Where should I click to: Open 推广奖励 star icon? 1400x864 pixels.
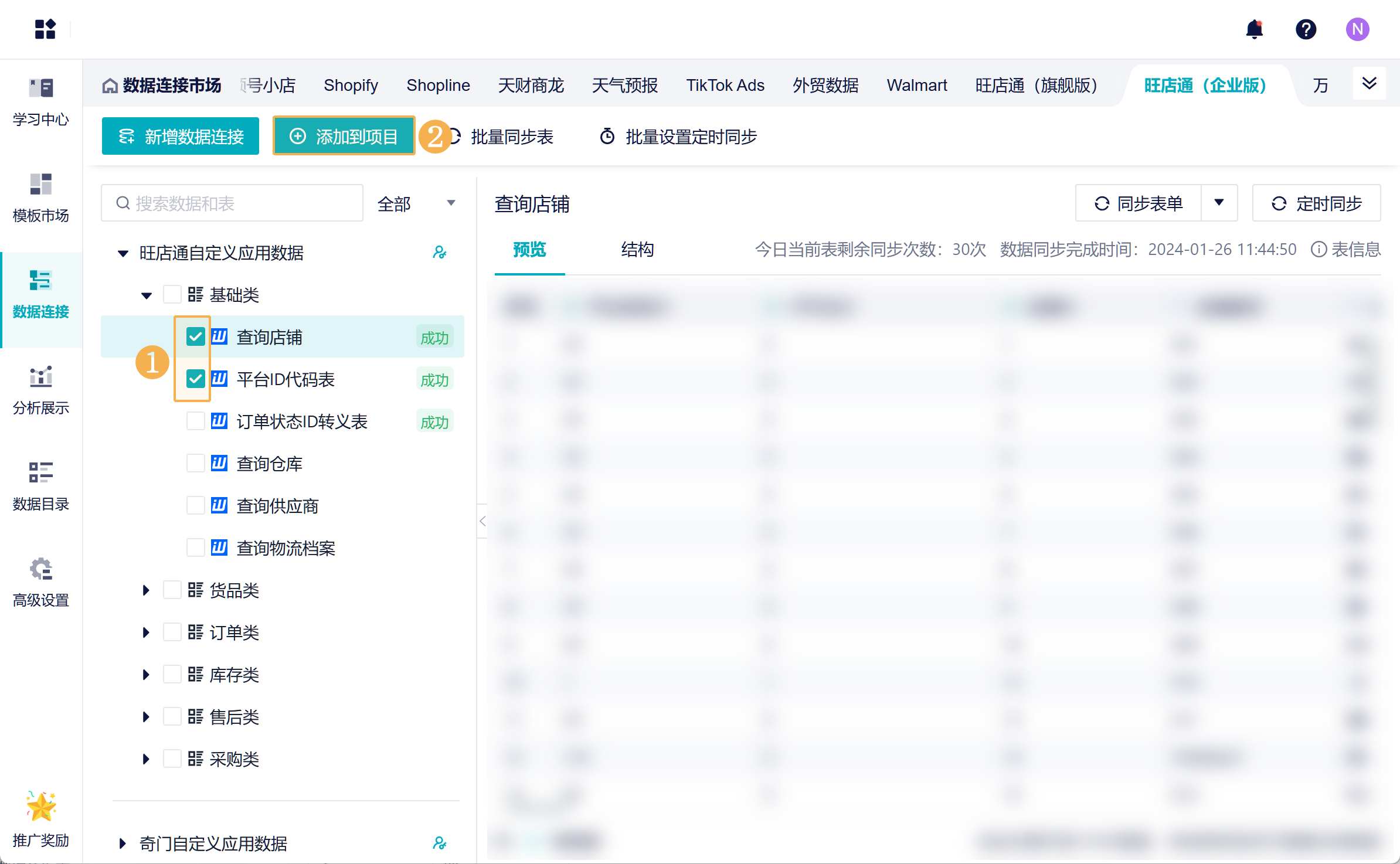coord(41,807)
